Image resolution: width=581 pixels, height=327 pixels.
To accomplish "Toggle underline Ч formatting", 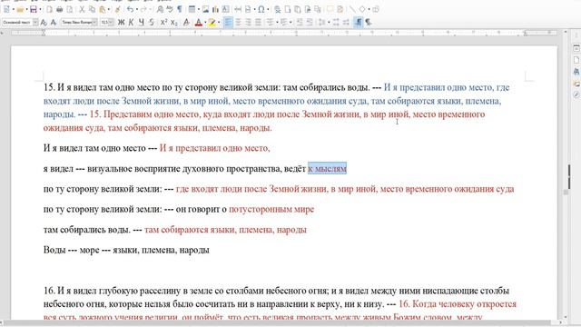I will click(142, 22).
